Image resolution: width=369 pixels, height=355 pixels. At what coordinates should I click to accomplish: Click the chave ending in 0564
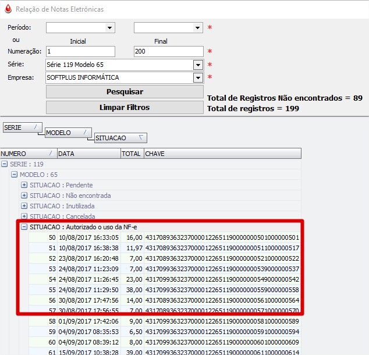[222, 300]
